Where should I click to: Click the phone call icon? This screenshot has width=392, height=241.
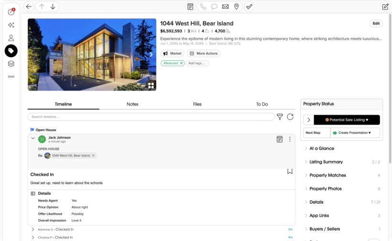203,7
